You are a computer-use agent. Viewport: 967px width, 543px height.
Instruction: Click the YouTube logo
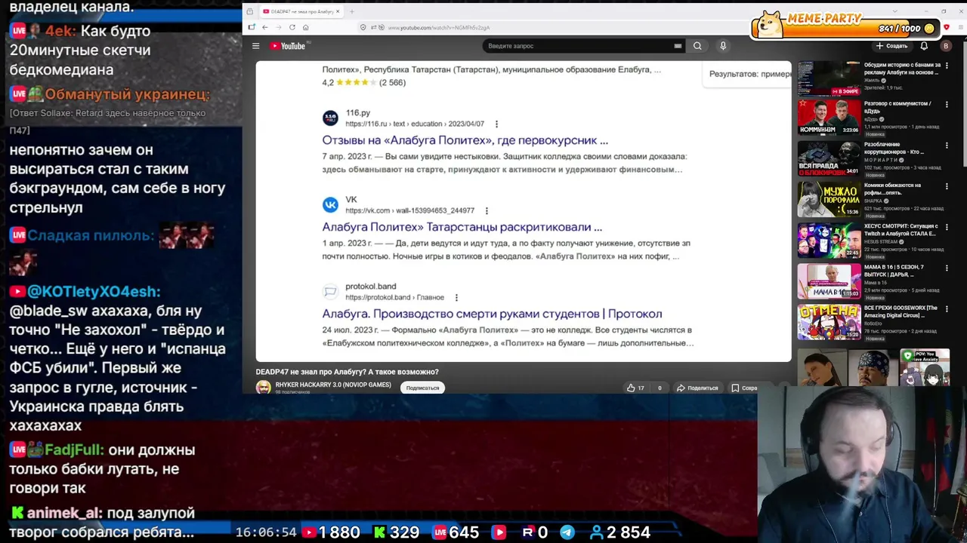(x=288, y=46)
